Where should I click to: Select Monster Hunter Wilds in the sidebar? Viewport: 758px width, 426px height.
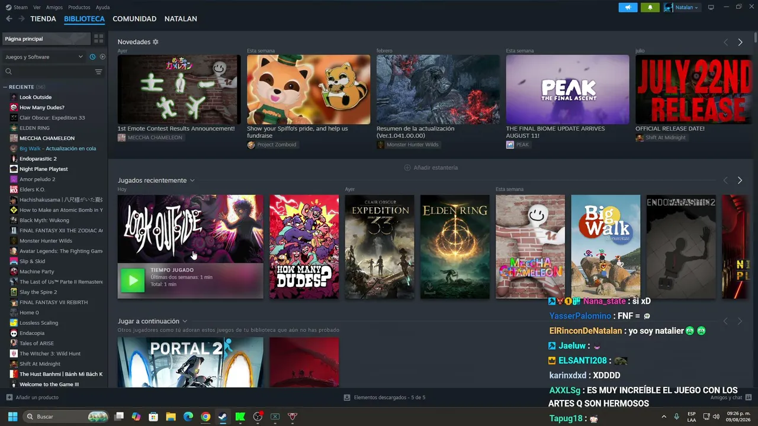click(46, 241)
